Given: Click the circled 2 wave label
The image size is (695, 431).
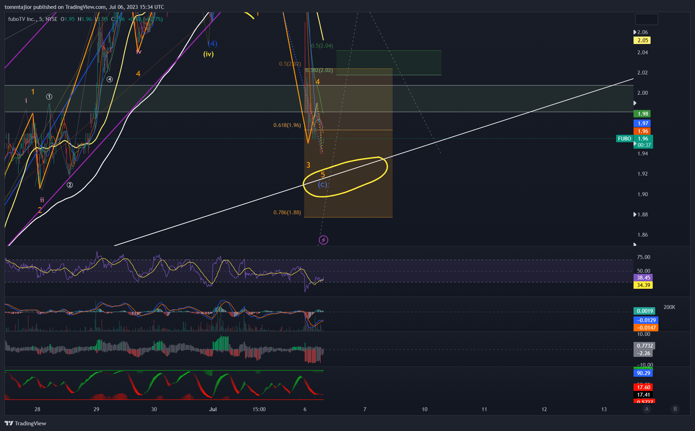Looking at the screenshot, I should click(x=70, y=185).
